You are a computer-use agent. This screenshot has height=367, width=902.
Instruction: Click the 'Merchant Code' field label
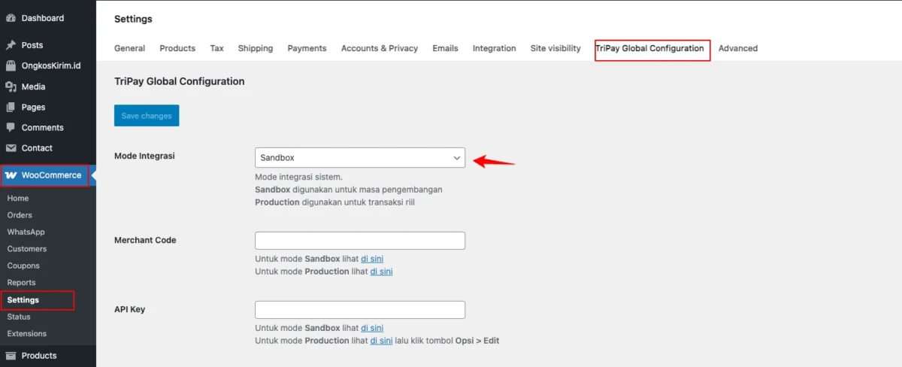coord(145,240)
